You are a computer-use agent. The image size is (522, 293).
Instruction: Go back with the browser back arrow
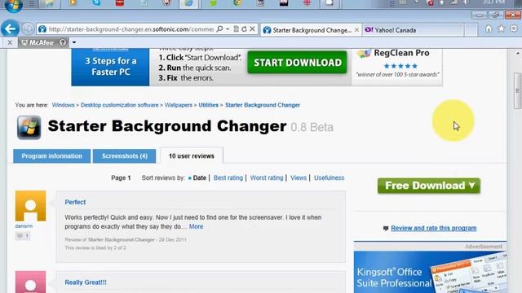[x=10, y=29]
